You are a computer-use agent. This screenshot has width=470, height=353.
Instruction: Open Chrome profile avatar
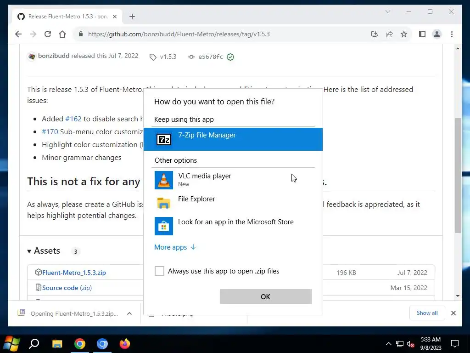tap(437, 34)
